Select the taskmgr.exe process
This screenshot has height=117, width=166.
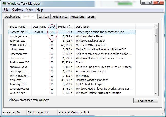(72, 41)
